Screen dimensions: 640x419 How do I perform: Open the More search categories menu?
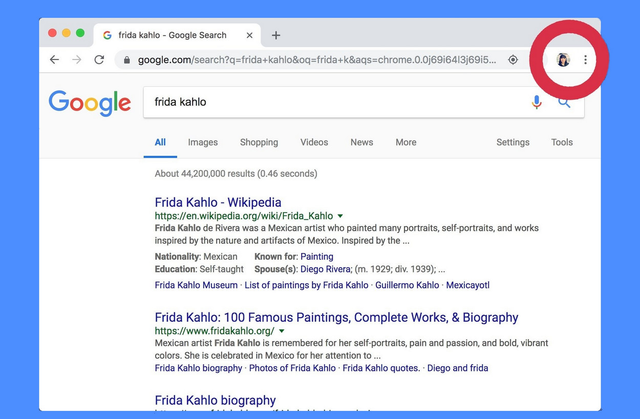pos(406,142)
